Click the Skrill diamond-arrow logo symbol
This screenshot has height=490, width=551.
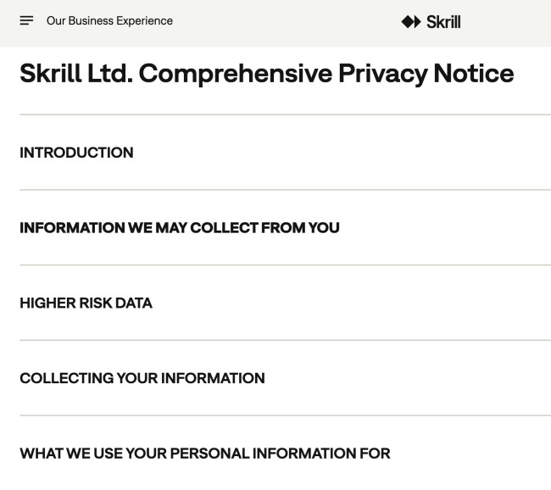pyautogui.click(x=411, y=21)
